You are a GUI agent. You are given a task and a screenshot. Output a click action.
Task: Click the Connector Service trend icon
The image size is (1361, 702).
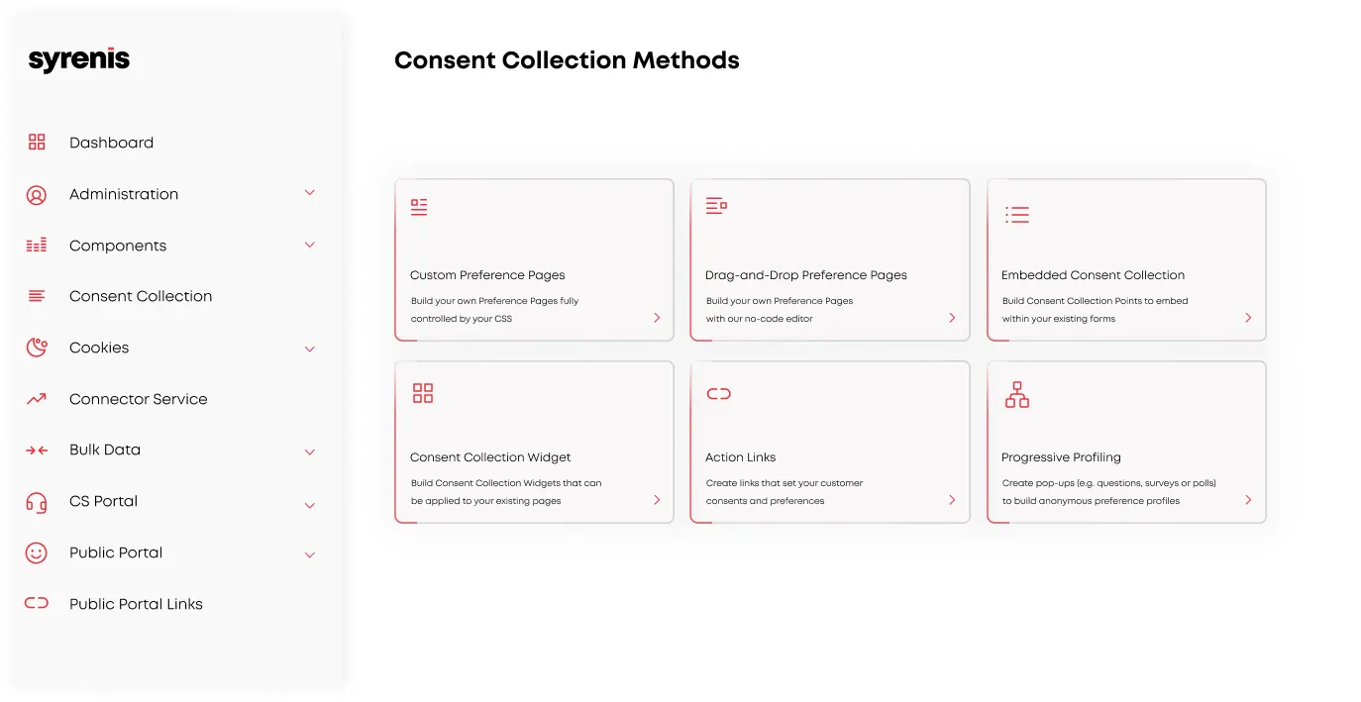(x=37, y=399)
